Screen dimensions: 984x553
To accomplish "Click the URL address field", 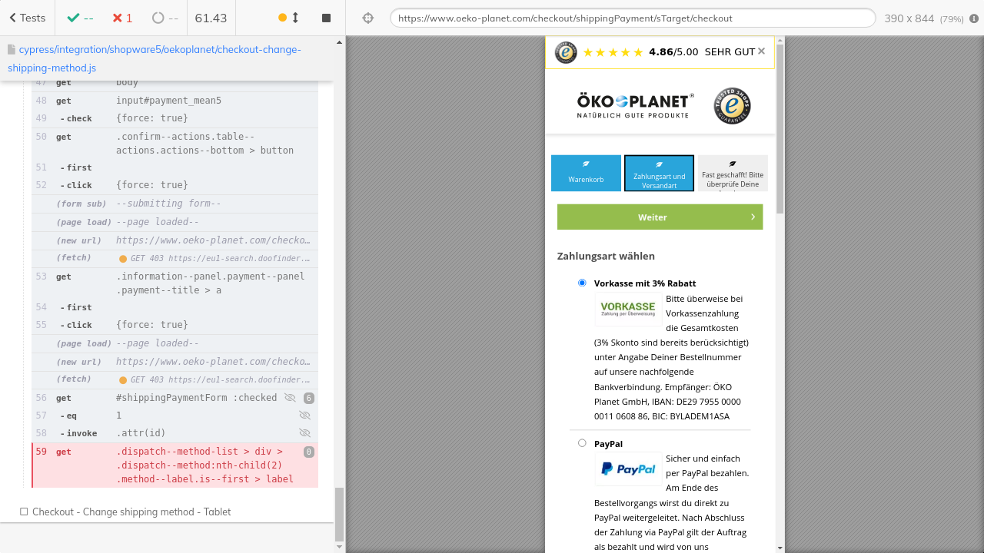I will point(632,18).
